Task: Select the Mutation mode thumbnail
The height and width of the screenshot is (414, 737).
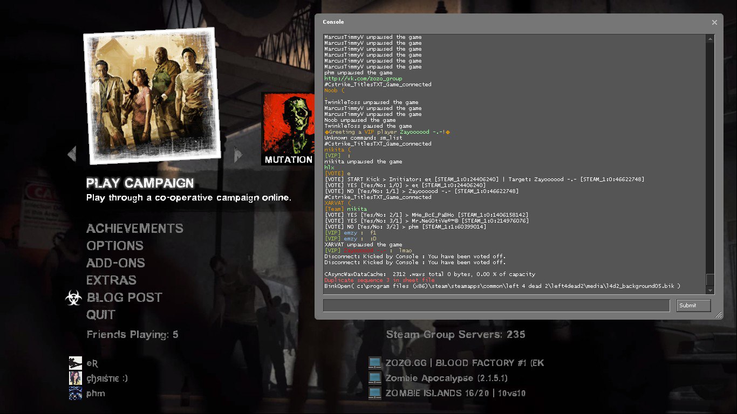Action: [x=288, y=129]
